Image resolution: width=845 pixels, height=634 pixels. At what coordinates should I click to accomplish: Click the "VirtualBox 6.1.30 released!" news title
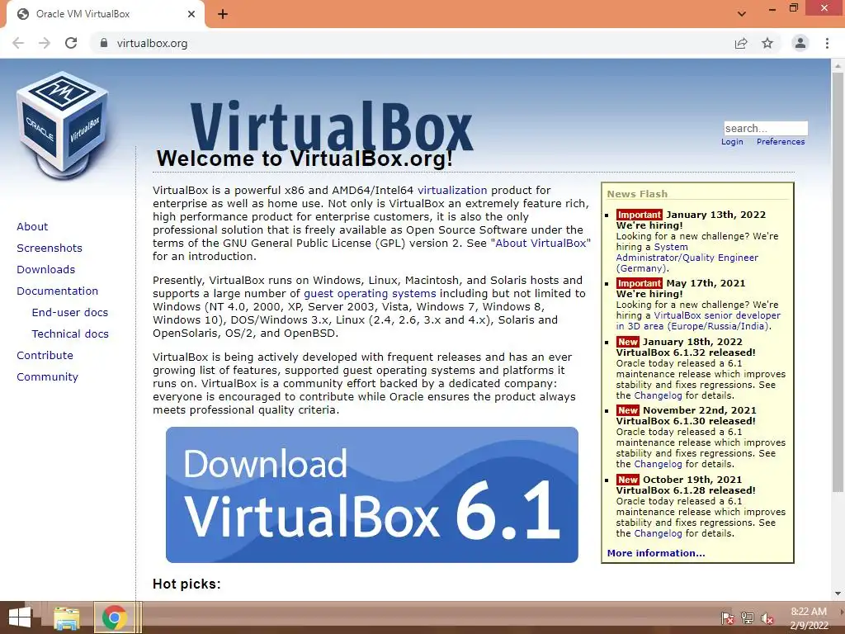tap(686, 421)
